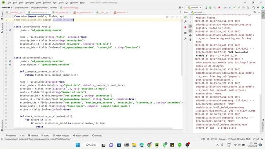Click models breadcrumb in navigation bar

coord(53,7)
